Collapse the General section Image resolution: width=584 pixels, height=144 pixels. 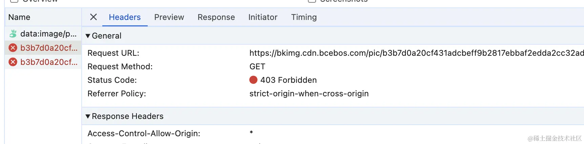click(x=88, y=36)
